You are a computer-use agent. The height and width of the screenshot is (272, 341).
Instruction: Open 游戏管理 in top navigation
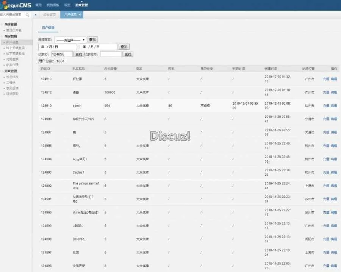coord(81,5)
